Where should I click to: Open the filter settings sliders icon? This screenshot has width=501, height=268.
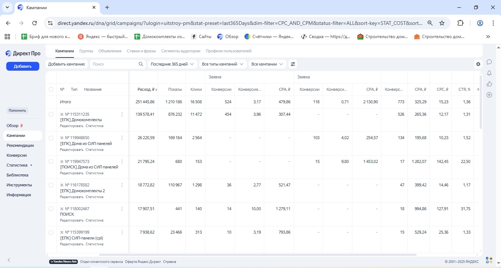pos(293,64)
